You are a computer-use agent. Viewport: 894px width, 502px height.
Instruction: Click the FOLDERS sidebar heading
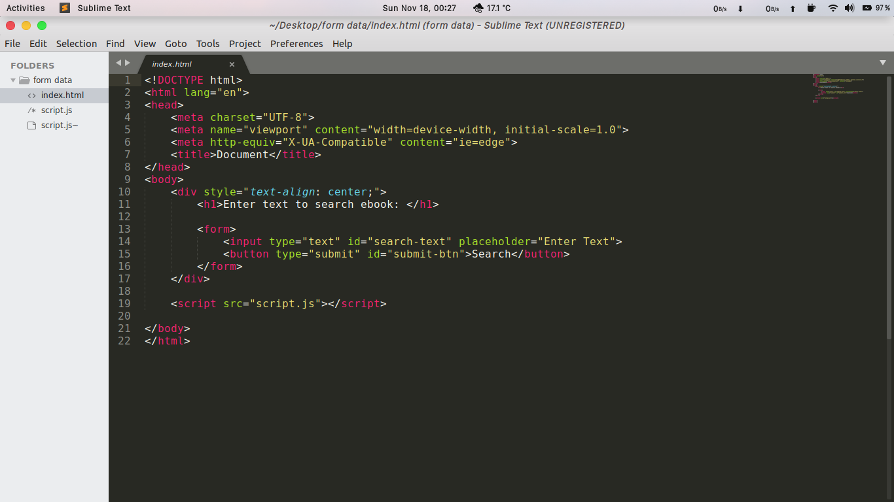[x=33, y=65]
